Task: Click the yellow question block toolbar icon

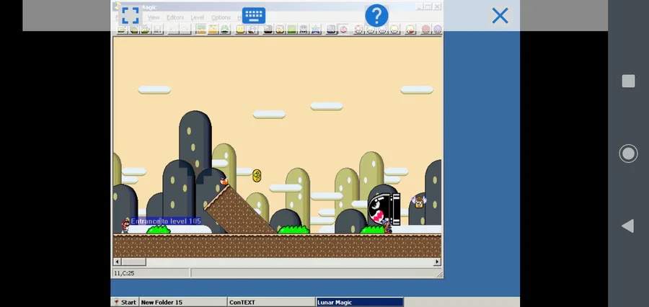Action: tap(240, 29)
